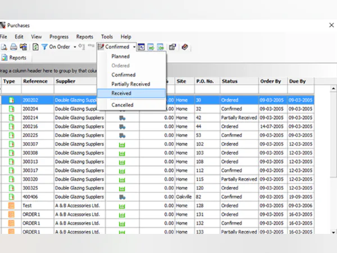Click the truck icon in row 200216
The width and height of the screenshot is (337, 253).
122,126
